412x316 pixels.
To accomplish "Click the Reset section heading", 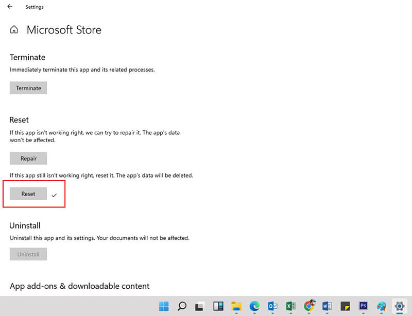I will [x=19, y=120].
